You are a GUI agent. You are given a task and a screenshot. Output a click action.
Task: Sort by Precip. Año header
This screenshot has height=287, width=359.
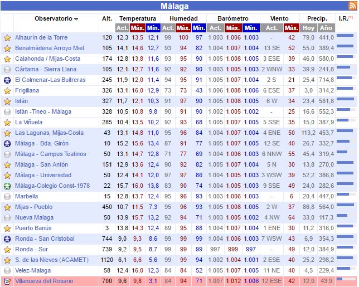(326, 28)
